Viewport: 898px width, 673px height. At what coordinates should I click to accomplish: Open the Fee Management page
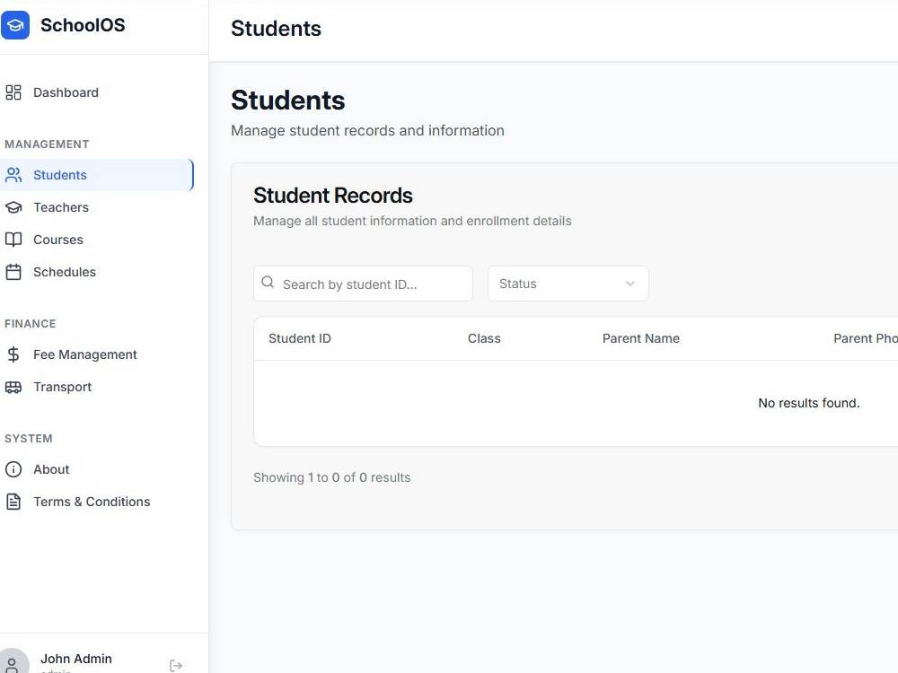[97, 354]
